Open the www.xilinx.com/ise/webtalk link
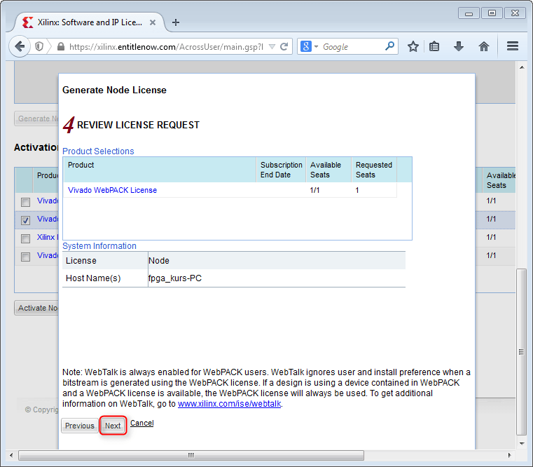The height and width of the screenshot is (467, 533). click(229, 404)
